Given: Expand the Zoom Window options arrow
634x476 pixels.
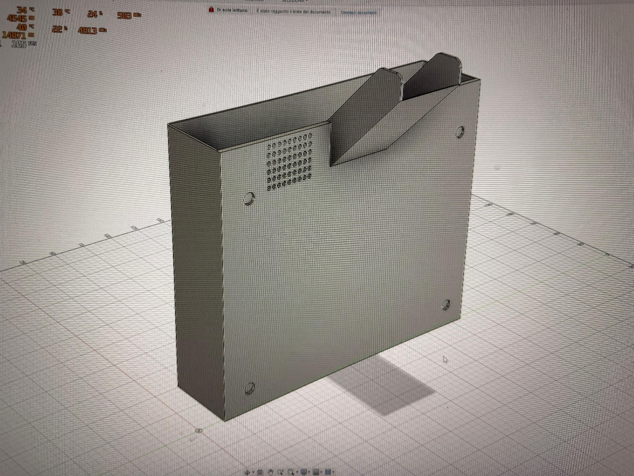Looking at the screenshot, I should coord(297,472).
